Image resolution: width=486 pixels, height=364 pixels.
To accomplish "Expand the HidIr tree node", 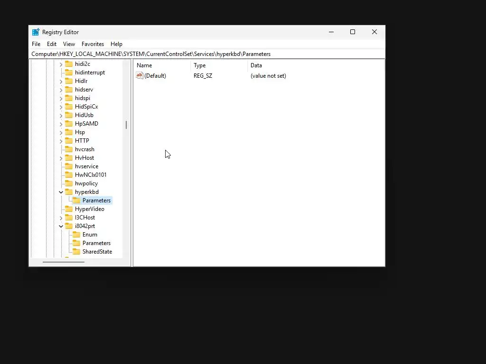I will coord(61,82).
